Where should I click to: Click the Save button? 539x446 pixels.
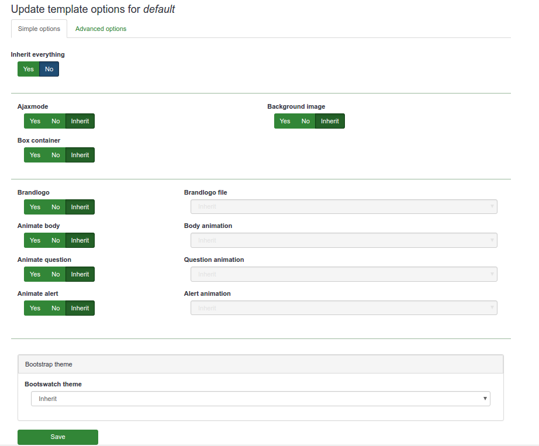(58, 437)
